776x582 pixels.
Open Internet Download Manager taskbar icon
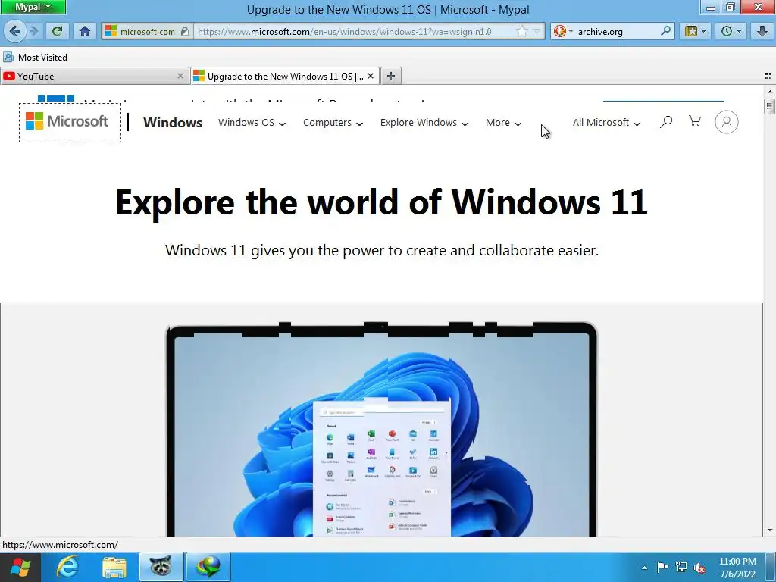pos(208,567)
